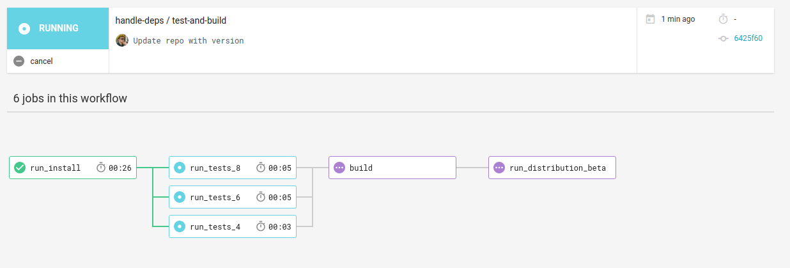The height and width of the screenshot is (268, 790).
Task: Click the 'Update repo with version' commit message
Action: tap(189, 41)
